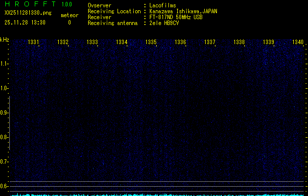Select the 0.9 frequency axis label
This screenshot has height=196, width=308.
pos(4,113)
